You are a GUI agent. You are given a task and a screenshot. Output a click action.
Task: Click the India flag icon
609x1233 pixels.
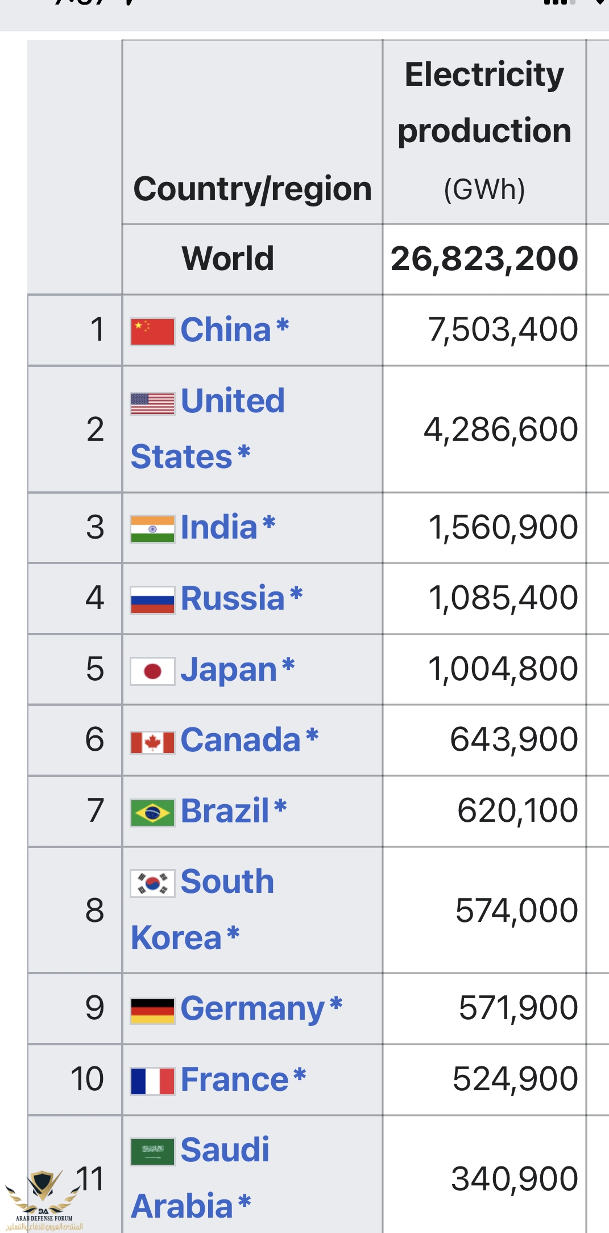152,529
